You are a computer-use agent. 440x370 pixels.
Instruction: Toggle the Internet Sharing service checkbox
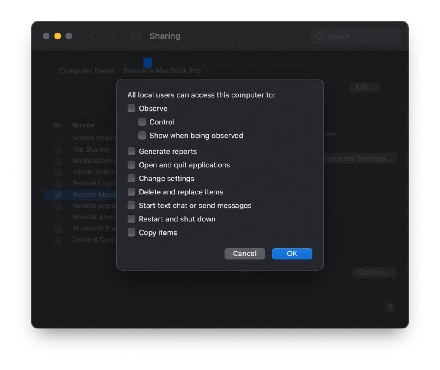pyautogui.click(x=58, y=217)
